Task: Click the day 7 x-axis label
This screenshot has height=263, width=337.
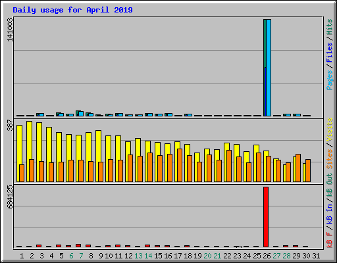Action: coord(81,256)
